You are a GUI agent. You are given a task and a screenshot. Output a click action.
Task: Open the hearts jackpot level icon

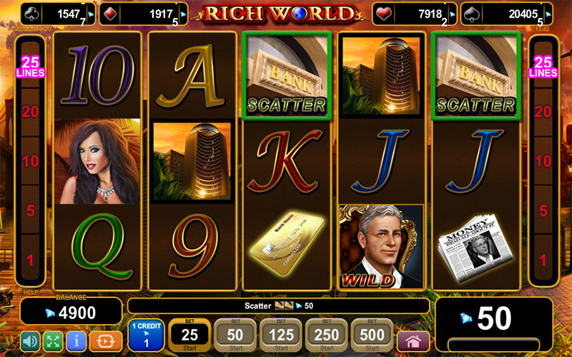pyautogui.click(x=384, y=14)
